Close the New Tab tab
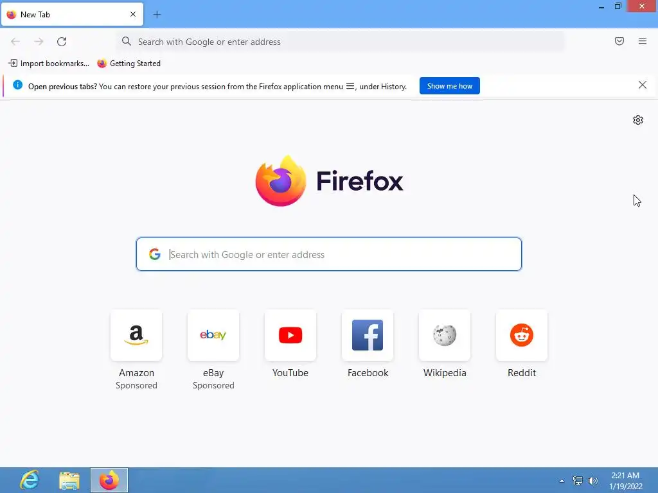 coord(133,14)
